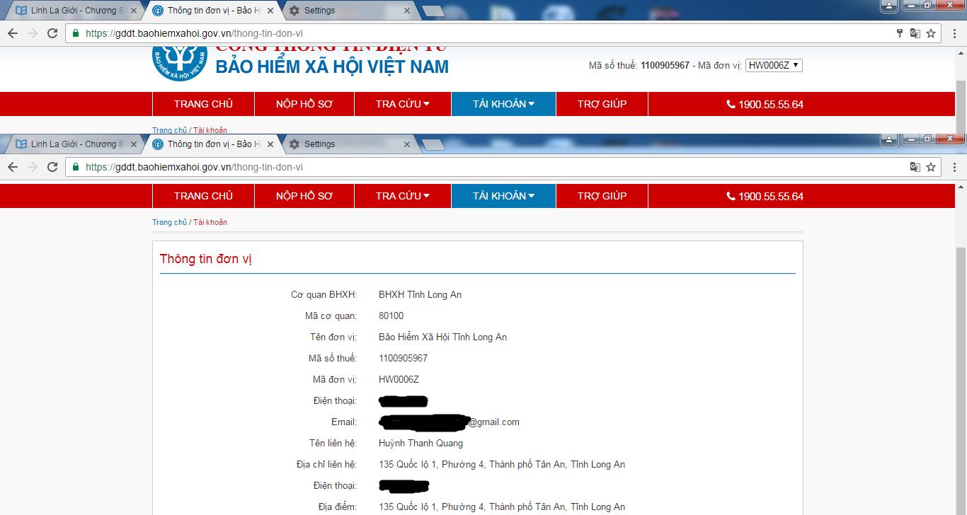This screenshot has width=967, height=515.
Task: View site info via upper window's green padlock
Action: 76,33
